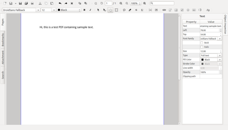228x130 pixels.
Task: Open the Bookmarks side tab
Action: pos(3,40)
